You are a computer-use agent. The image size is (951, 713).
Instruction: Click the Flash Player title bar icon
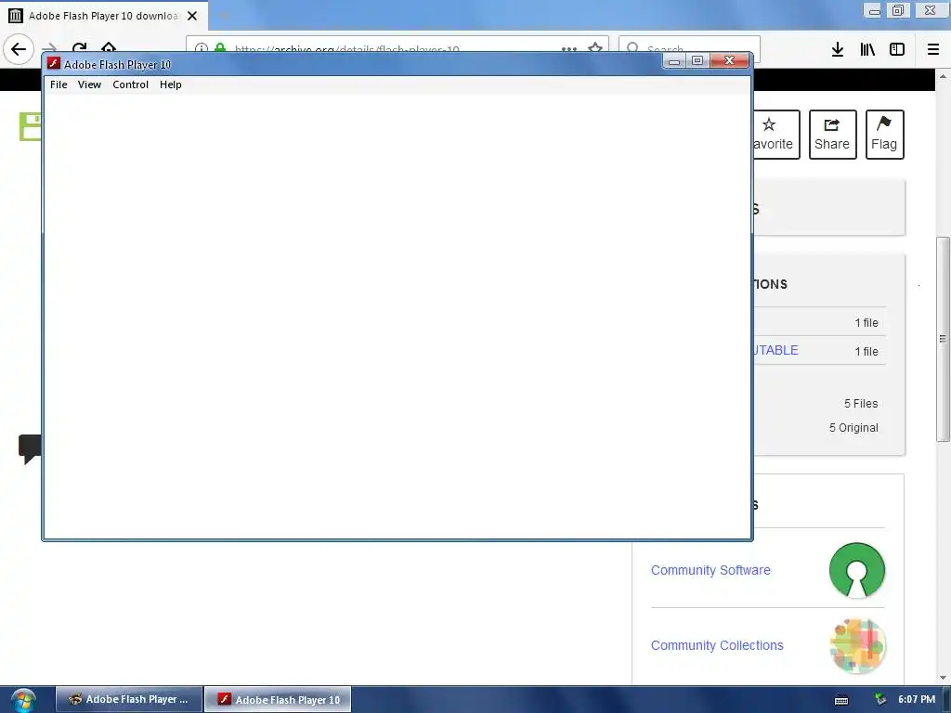point(54,64)
